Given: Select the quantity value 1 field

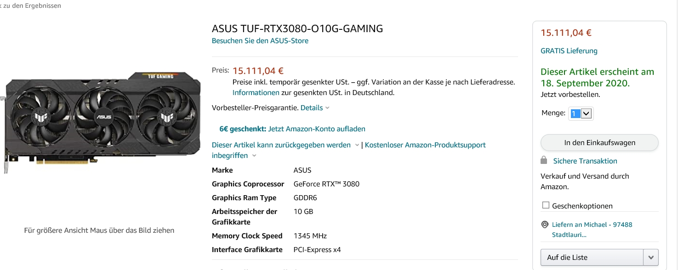Looking at the screenshot, I should coord(575,113).
